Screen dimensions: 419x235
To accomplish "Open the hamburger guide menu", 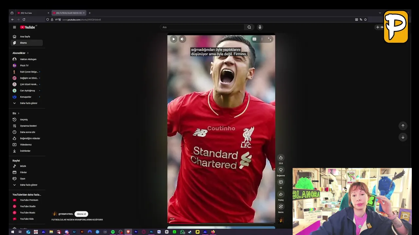I will [x=14, y=27].
